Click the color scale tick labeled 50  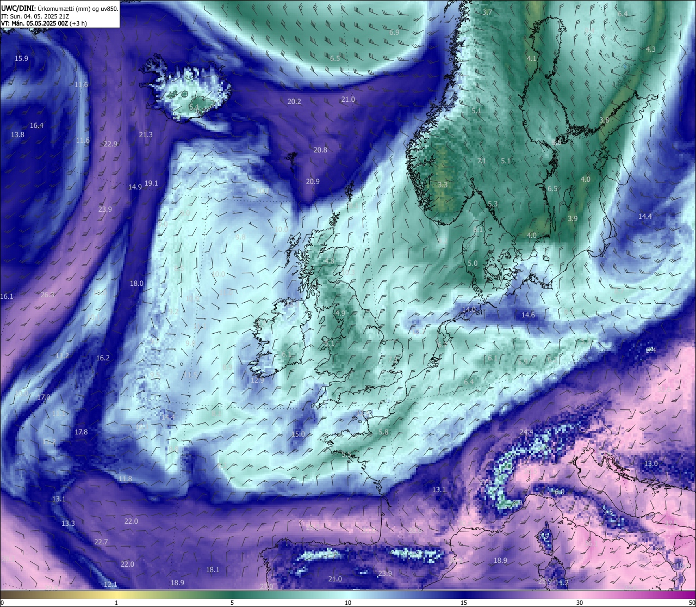(x=691, y=602)
